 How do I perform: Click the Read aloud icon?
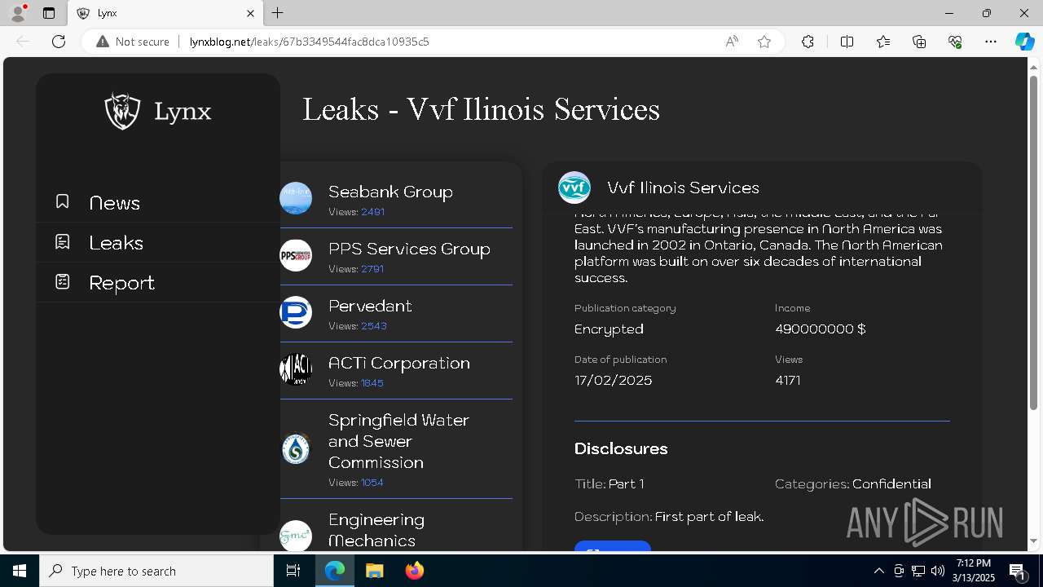tap(732, 42)
